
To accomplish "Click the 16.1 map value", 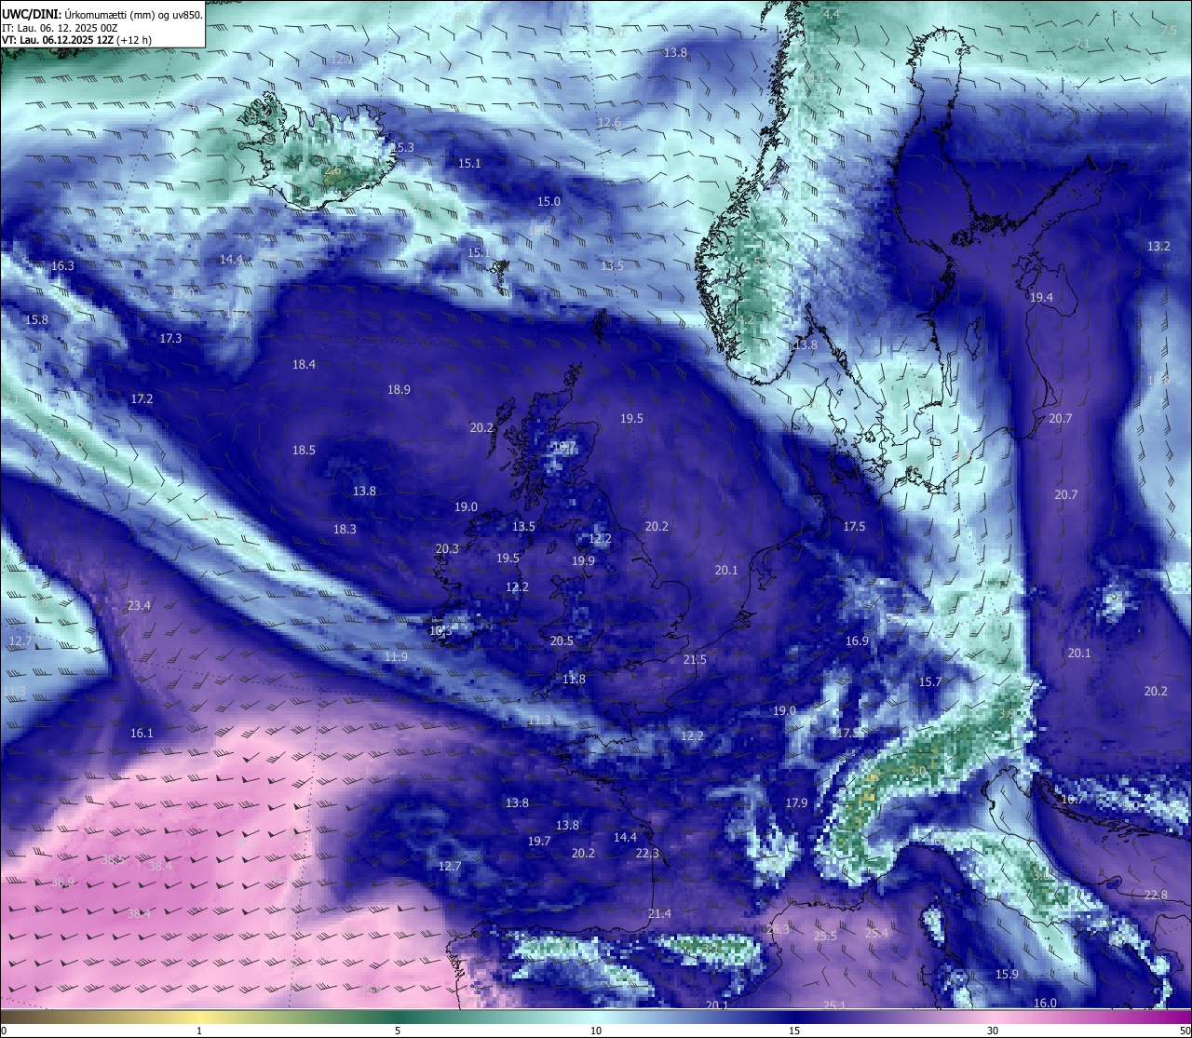I will (142, 733).
